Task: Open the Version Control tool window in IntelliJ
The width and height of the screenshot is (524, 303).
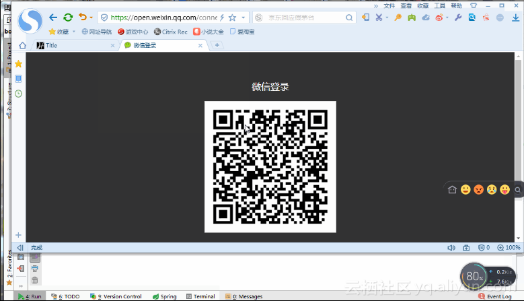Action: coord(116,296)
